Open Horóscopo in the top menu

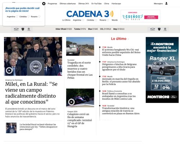(116, 4)
